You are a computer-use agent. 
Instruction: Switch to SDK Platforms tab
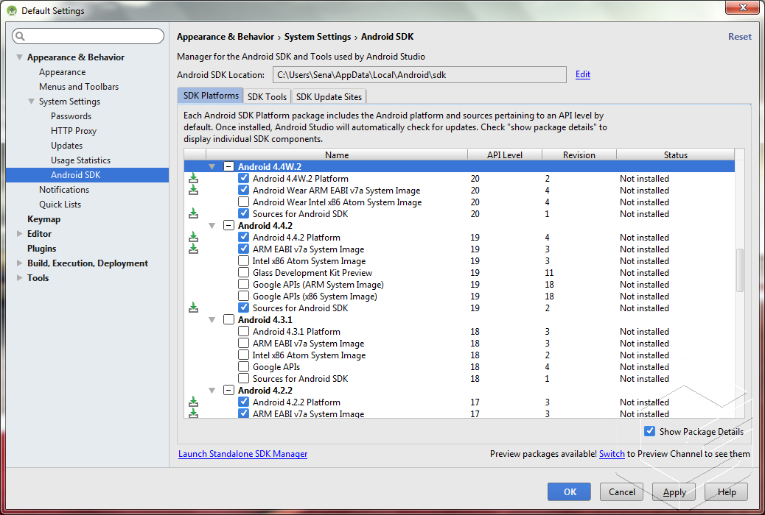[211, 96]
